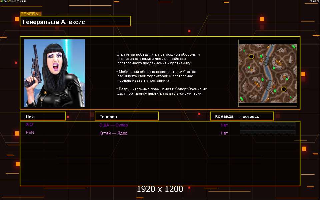Screen dimensions: 320x200
Task: Click США — Супер general entry
Action: pyautogui.click(x=113, y=125)
